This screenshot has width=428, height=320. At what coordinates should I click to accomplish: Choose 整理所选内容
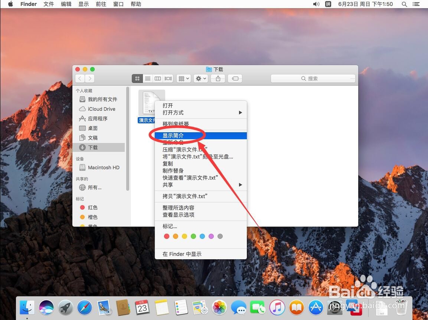coord(201,208)
